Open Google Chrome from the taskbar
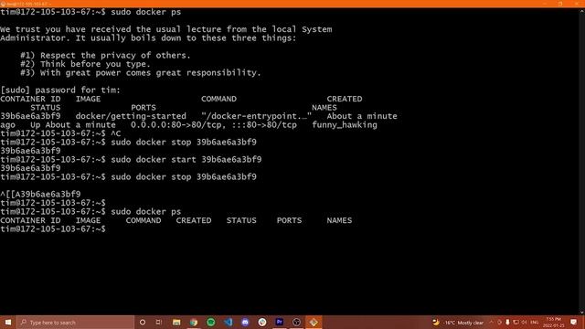Screen dimensions: 585x329 pyautogui.click(x=194, y=323)
